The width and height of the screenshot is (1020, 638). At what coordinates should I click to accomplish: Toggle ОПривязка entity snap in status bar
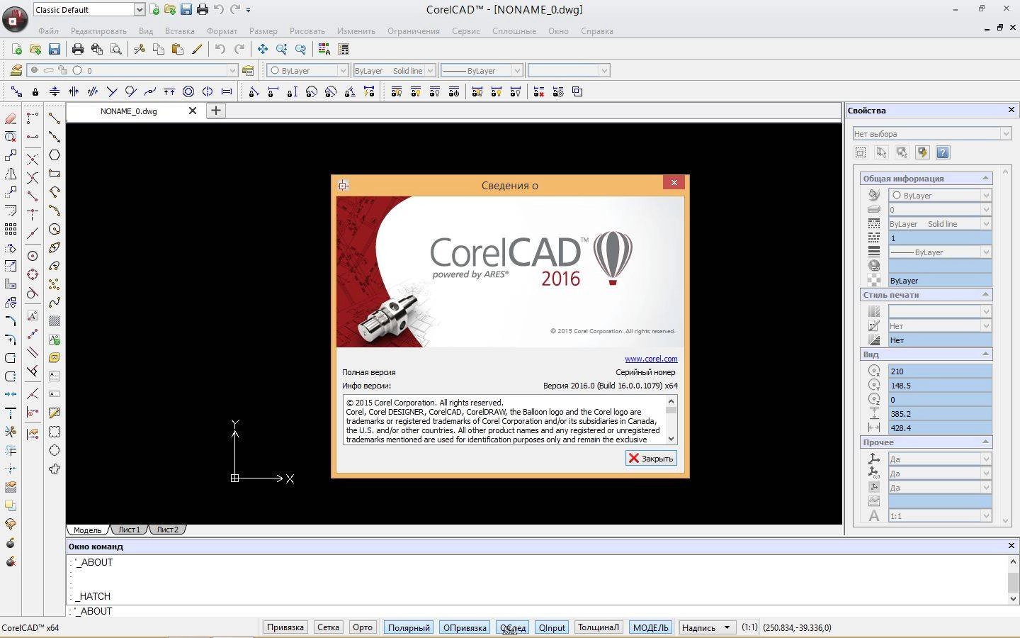tap(465, 627)
